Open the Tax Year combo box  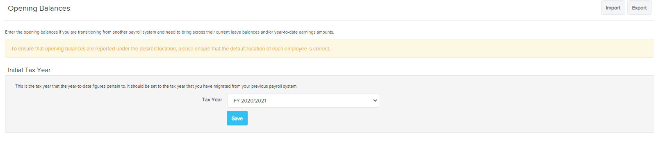click(x=303, y=100)
